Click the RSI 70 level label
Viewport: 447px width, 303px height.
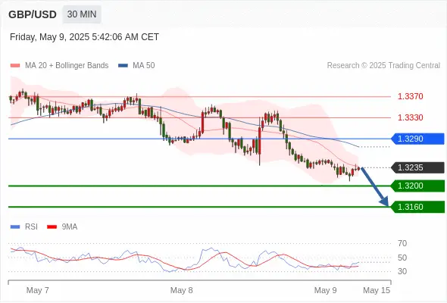pos(402,243)
